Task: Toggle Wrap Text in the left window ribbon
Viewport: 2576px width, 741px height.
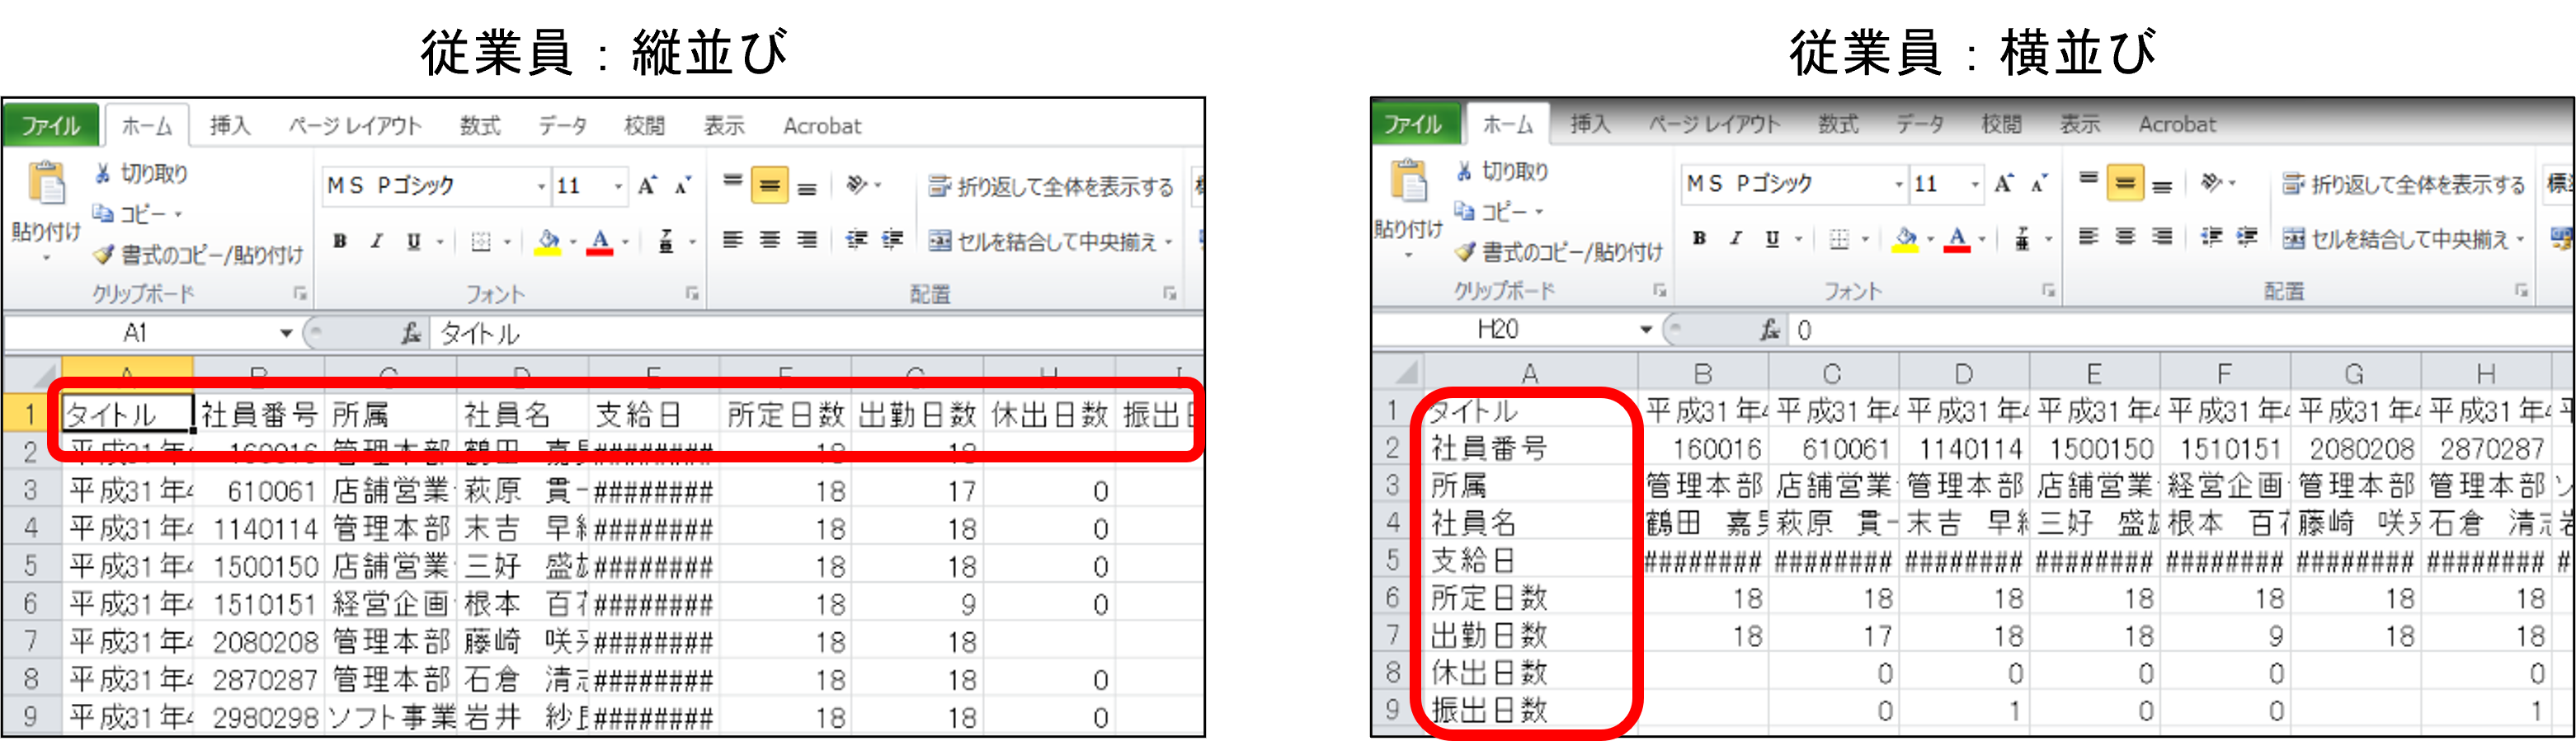Action: [x=1050, y=187]
